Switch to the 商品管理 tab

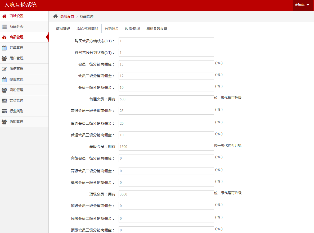pos(63,29)
